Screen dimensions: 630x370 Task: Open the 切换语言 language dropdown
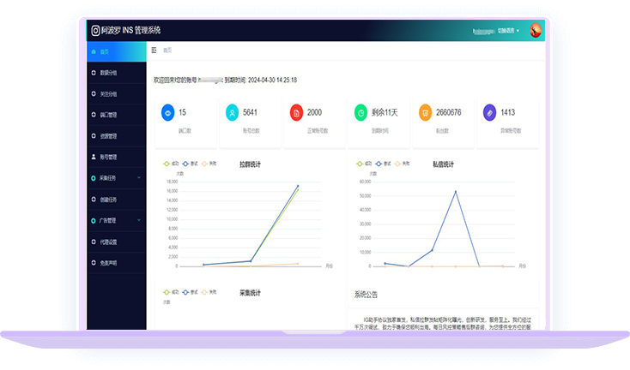click(x=508, y=30)
